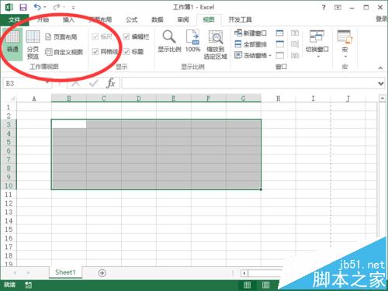Select row 12 header
388x291 pixels.
[9, 203]
